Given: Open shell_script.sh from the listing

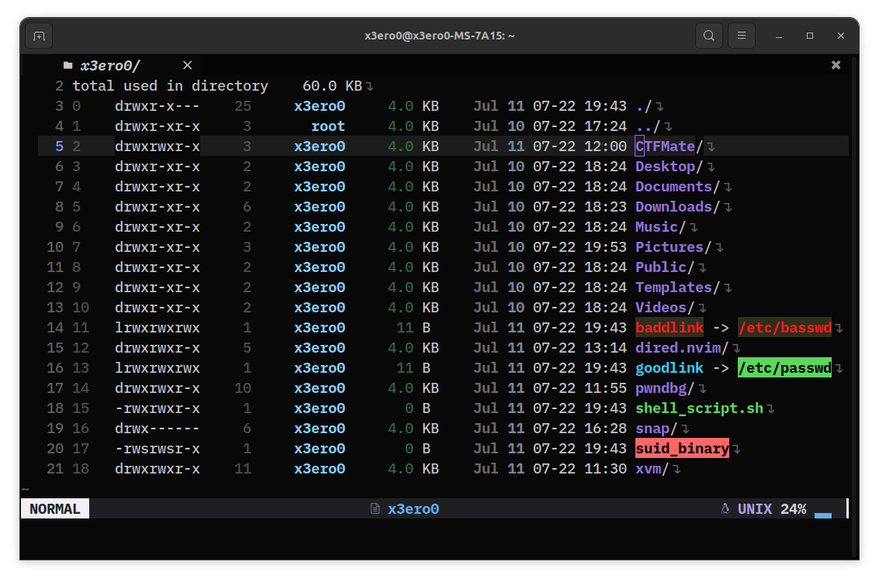Looking at the screenshot, I should coord(698,408).
